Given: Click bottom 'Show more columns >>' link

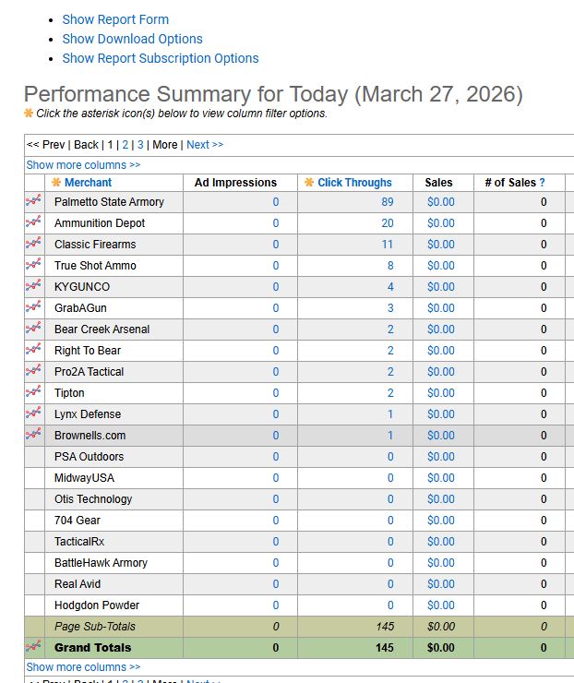Looking at the screenshot, I should coord(83,667).
